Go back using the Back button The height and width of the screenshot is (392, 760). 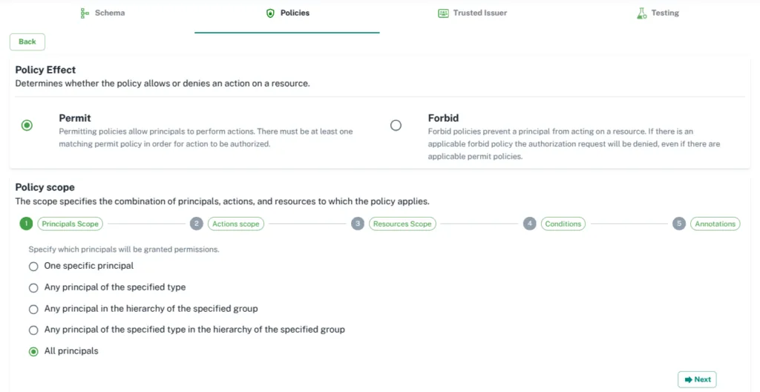click(27, 42)
